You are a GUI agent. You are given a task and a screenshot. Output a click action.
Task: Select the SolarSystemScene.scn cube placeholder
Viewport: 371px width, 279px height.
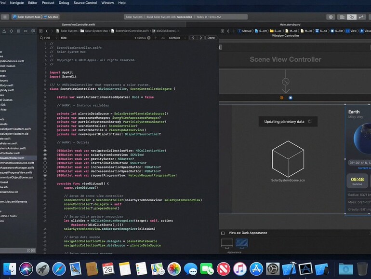[x=288, y=159]
